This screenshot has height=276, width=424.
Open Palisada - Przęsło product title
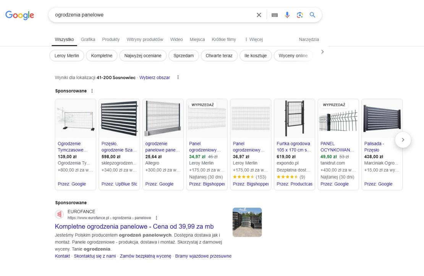click(x=374, y=147)
